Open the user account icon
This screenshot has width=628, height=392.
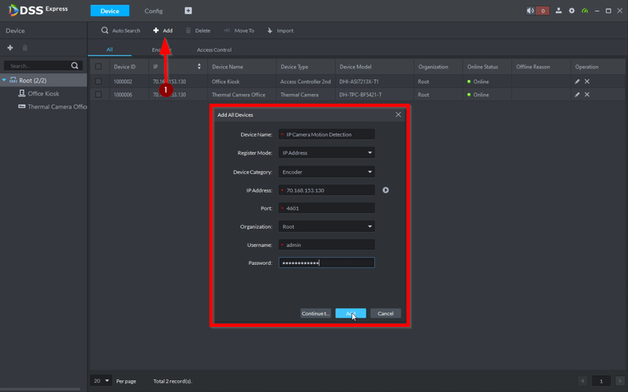(559, 11)
